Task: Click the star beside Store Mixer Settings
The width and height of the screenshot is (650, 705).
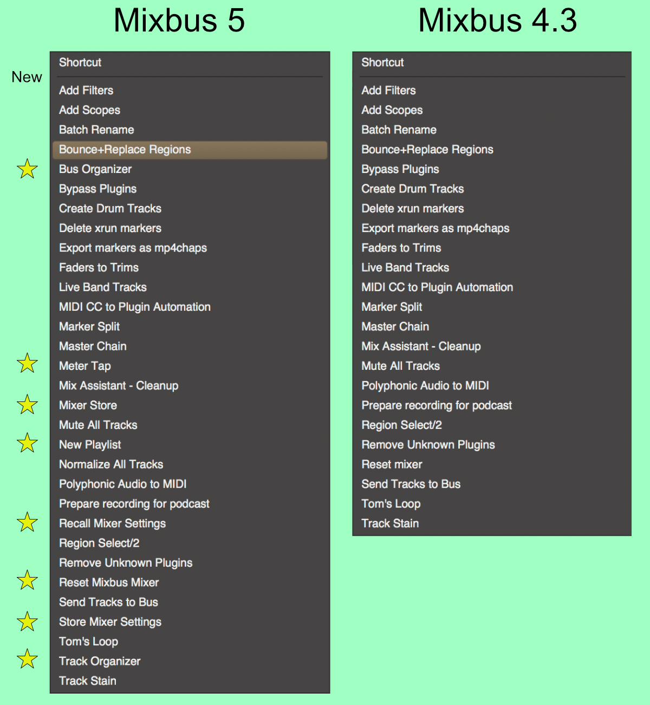Action: [27, 621]
